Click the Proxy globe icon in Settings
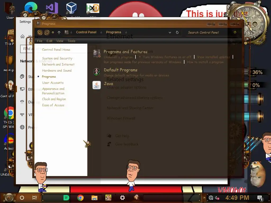 [22, 127]
